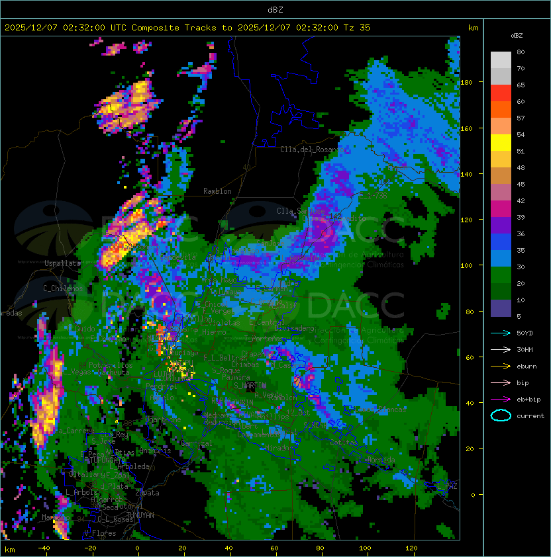Click the 'C_Chilenos' place label on the map
This screenshot has width=551, height=557.
(63, 288)
